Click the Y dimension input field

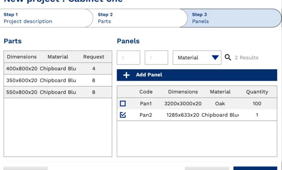point(156,58)
